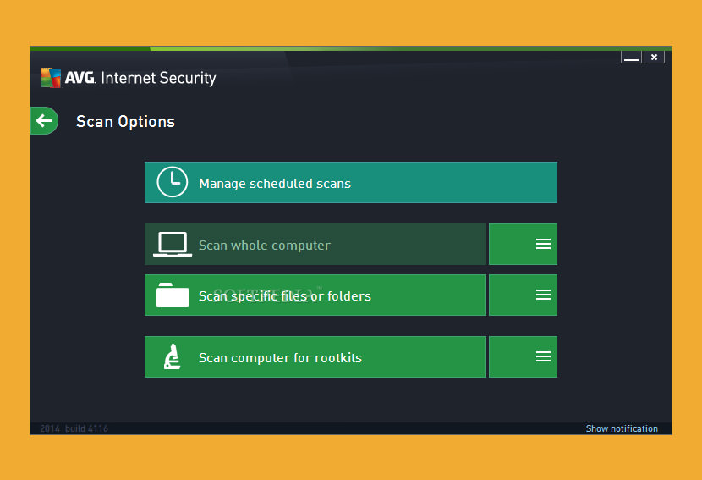
Task: Open settings menu for Scan specific files or folders
Action: click(x=542, y=295)
